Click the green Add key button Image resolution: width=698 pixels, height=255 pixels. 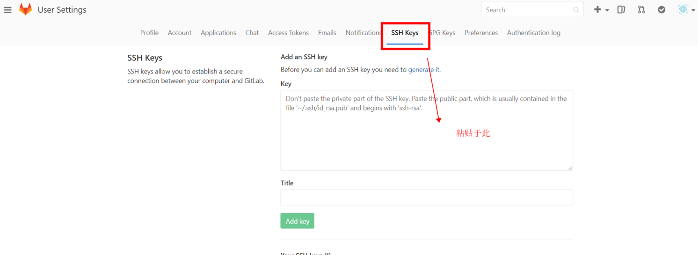(298, 221)
